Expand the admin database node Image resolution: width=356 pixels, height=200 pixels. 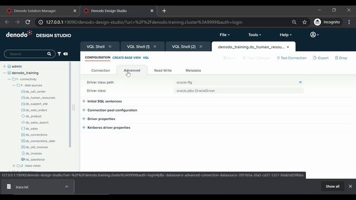[x=4, y=67]
